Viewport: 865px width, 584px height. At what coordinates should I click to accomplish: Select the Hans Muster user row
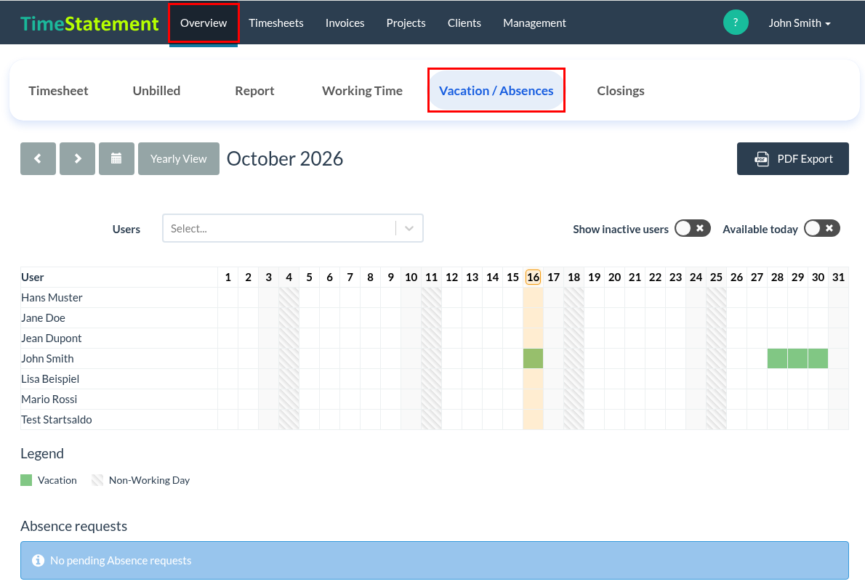[434, 298]
